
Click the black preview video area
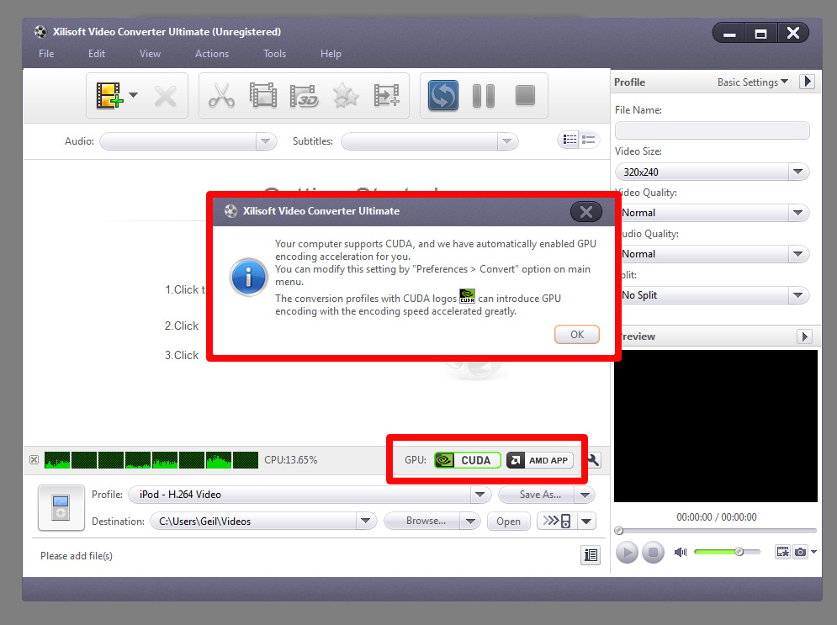click(715, 426)
